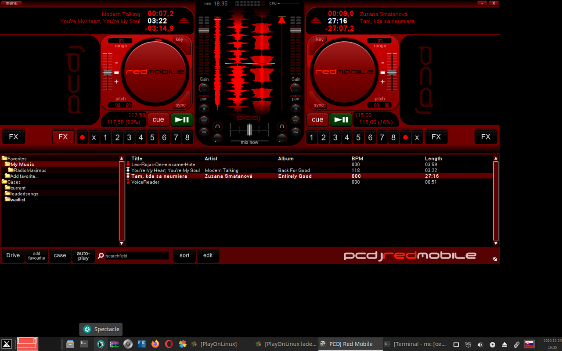The height and width of the screenshot is (351, 562).
Task: Toggle sync on the left deck
Action: 180,105
